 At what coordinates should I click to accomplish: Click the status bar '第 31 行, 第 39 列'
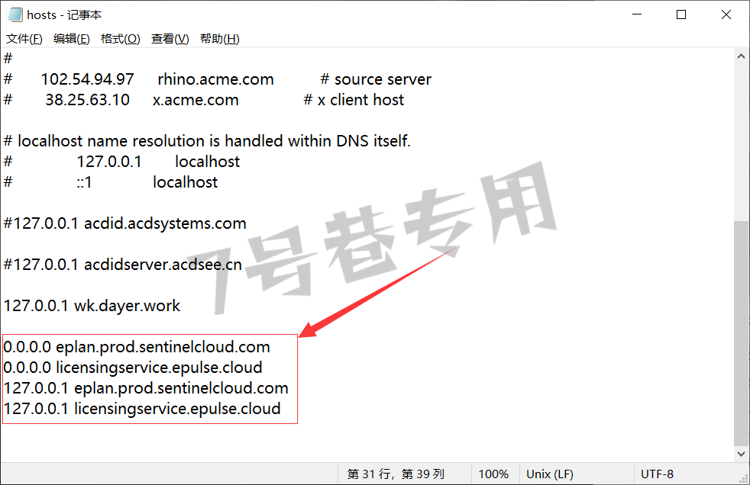coord(396,474)
